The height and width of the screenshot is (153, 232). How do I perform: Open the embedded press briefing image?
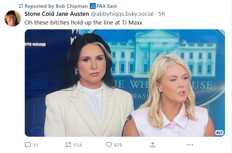(x=125, y=83)
